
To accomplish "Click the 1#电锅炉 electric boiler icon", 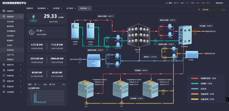I will [x=75, y=31].
